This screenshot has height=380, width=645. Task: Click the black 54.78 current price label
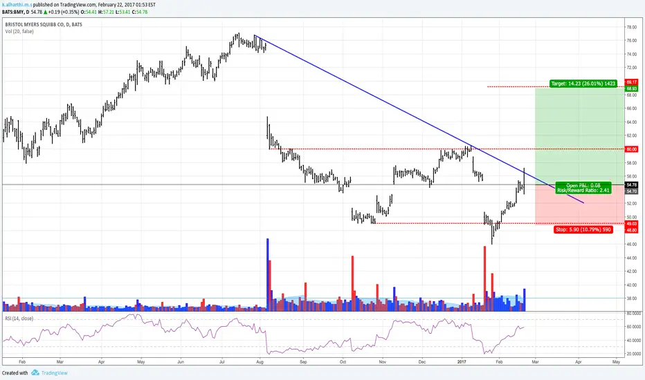coord(631,185)
